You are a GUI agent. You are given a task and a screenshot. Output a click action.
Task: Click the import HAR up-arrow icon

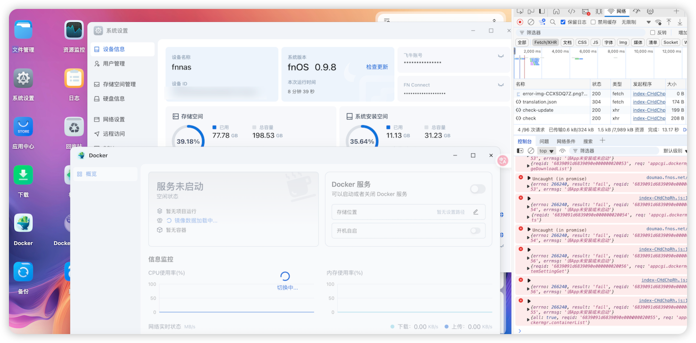pos(669,22)
